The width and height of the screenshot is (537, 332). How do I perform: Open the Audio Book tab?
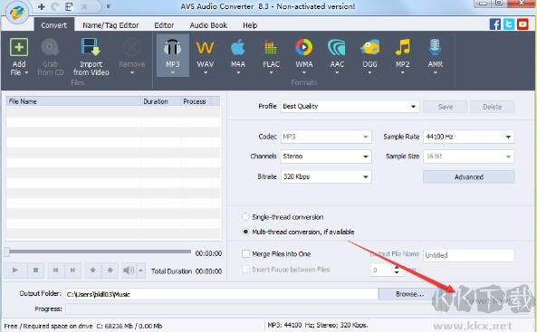point(208,25)
